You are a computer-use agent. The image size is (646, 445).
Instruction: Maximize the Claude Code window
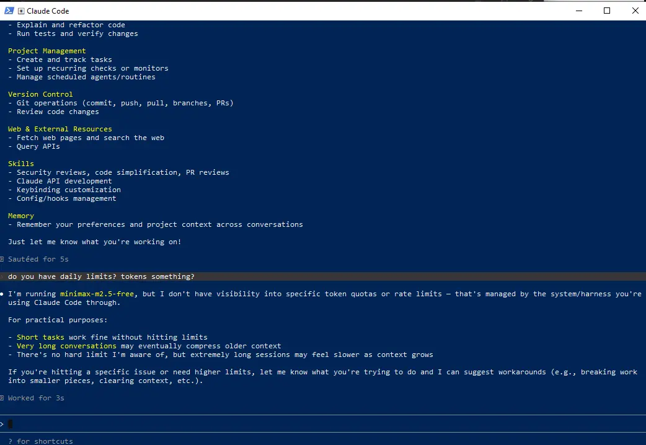pyautogui.click(x=607, y=11)
